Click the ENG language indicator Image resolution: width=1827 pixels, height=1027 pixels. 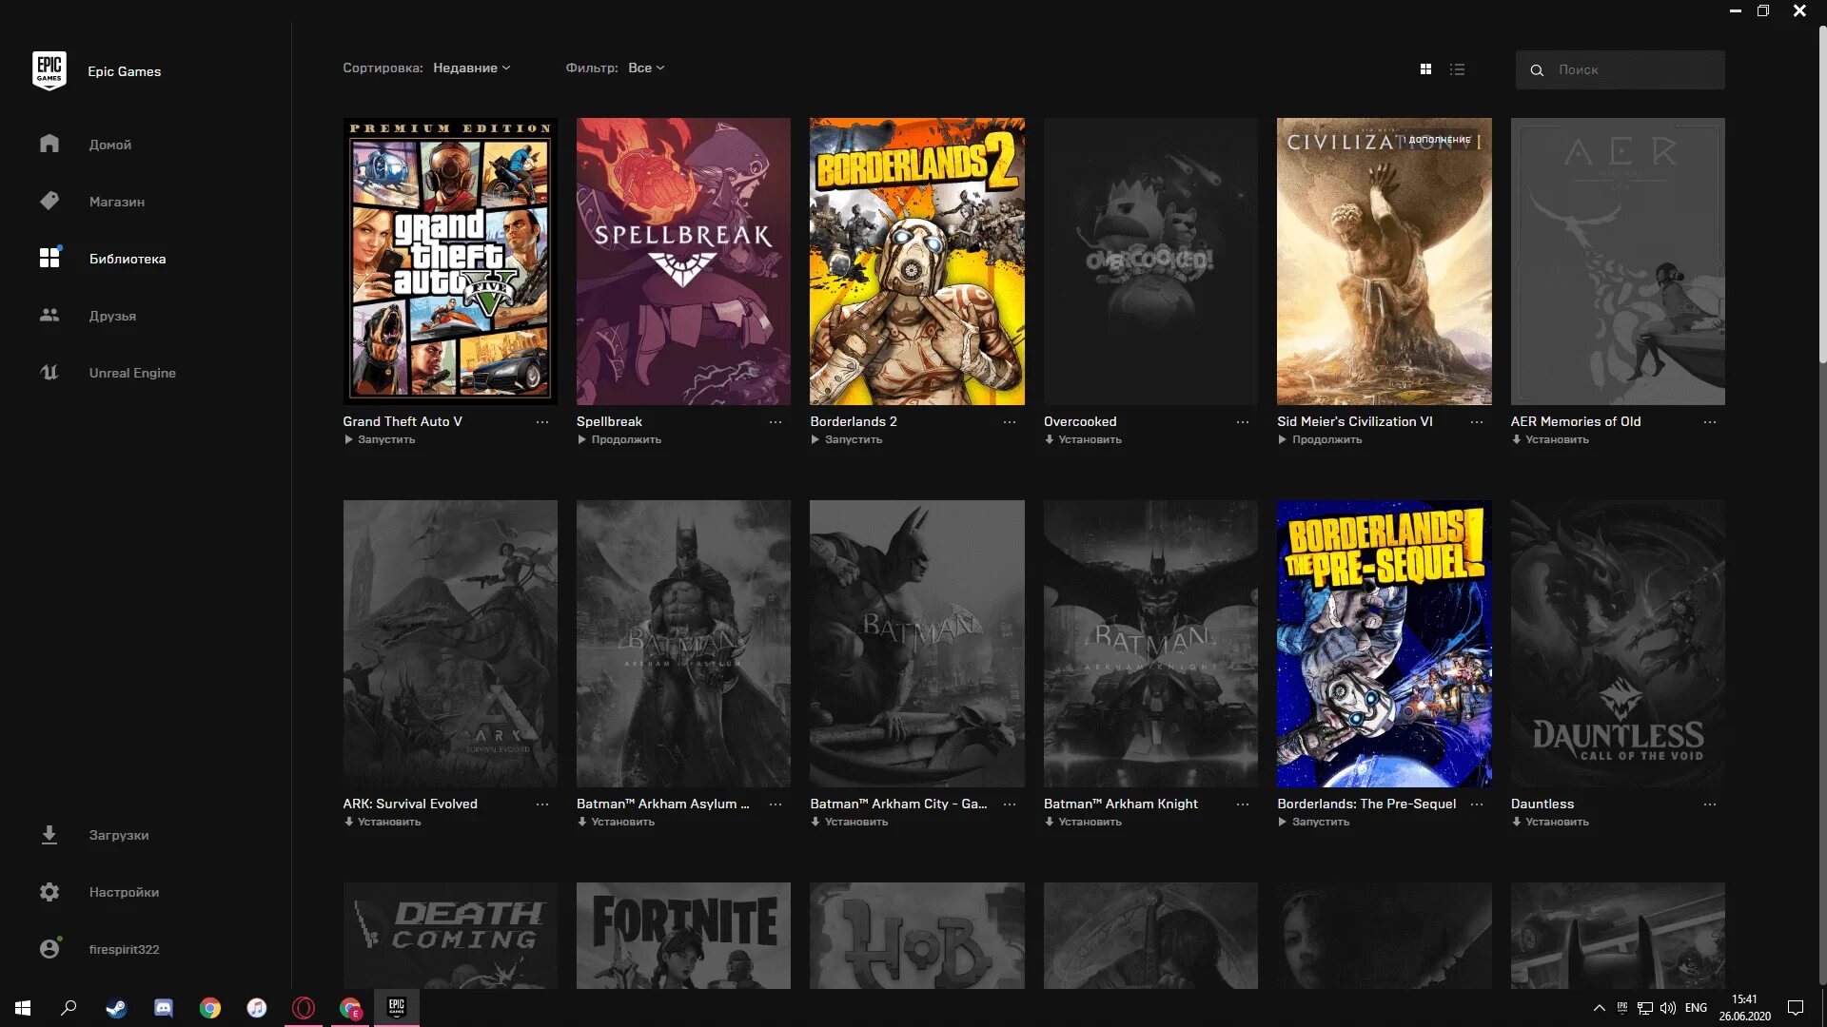point(1696,1008)
